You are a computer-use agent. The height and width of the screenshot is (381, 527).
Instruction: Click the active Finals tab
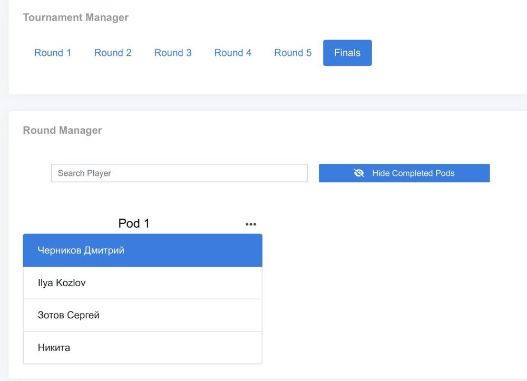[347, 53]
